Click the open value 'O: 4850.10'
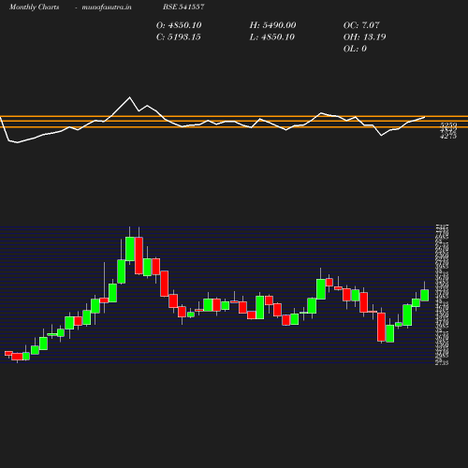The width and height of the screenshot is (468, 468). (179, 25)
